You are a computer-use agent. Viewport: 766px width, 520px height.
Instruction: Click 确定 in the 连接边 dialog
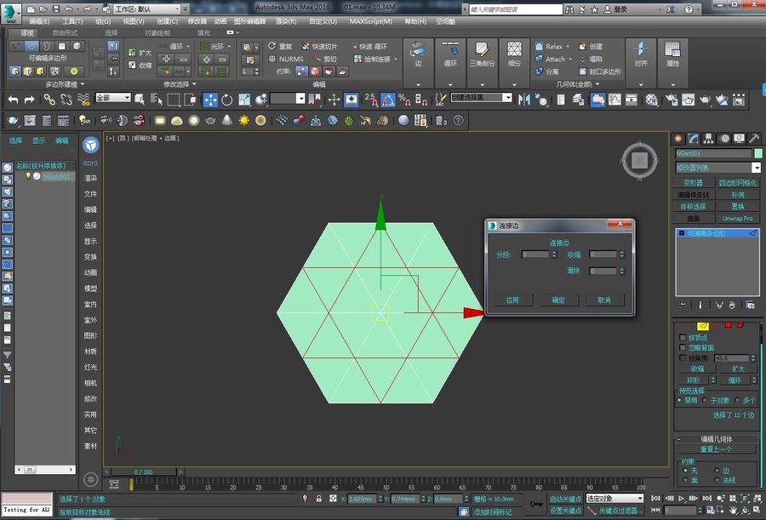coord(558,300)
